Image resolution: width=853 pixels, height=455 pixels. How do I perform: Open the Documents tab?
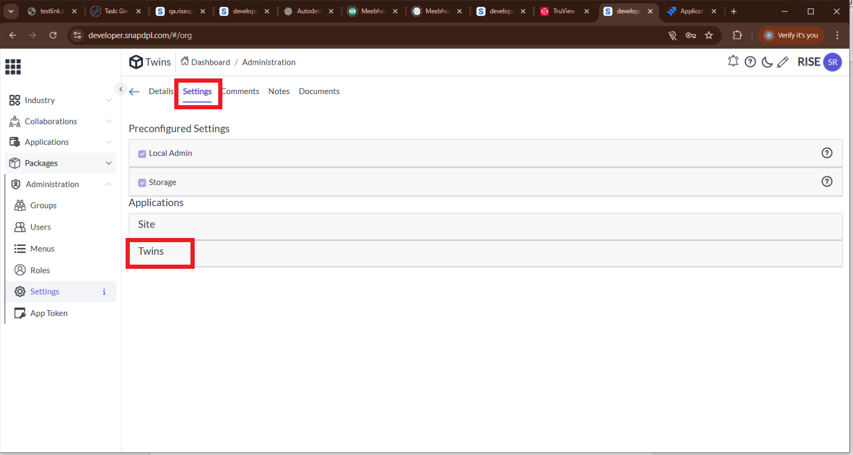(x=319, y=91)
